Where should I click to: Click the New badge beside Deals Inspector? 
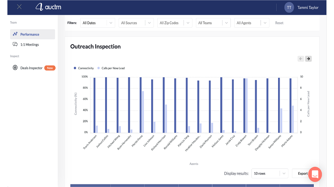pos(50,68)
